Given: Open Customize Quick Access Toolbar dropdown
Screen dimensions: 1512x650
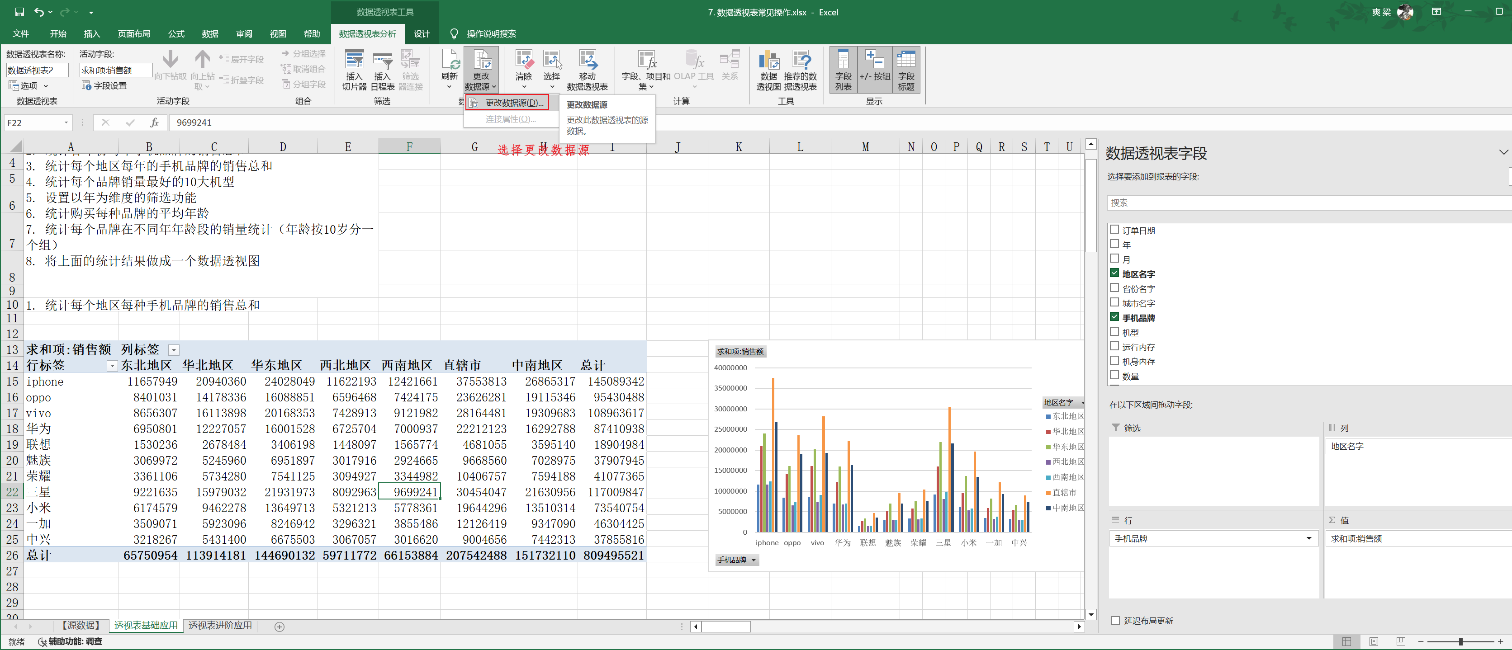Looking at the screenshot, I should pyautogui.click(x=91, y=12).
